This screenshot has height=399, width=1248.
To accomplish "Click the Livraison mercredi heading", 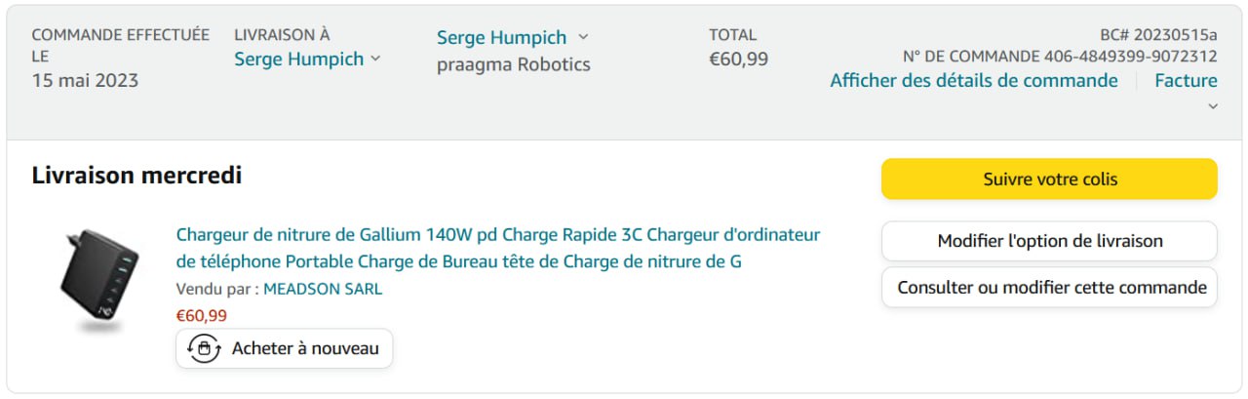I will 136,176.
